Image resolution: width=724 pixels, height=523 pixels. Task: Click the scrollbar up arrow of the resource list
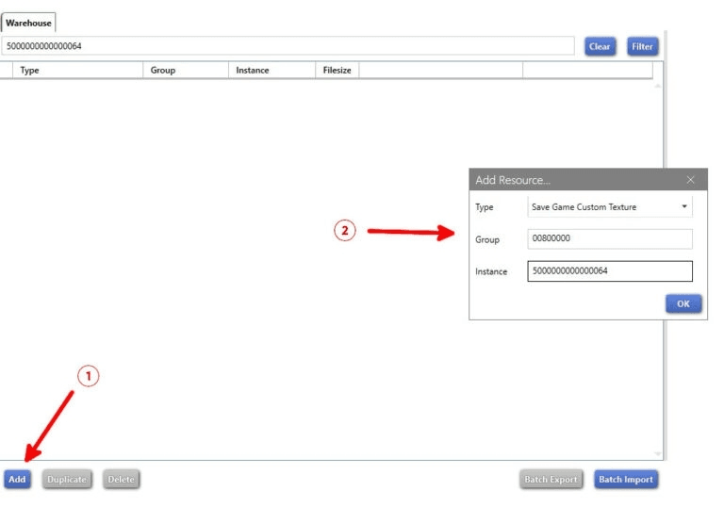(x=658, y=86)
